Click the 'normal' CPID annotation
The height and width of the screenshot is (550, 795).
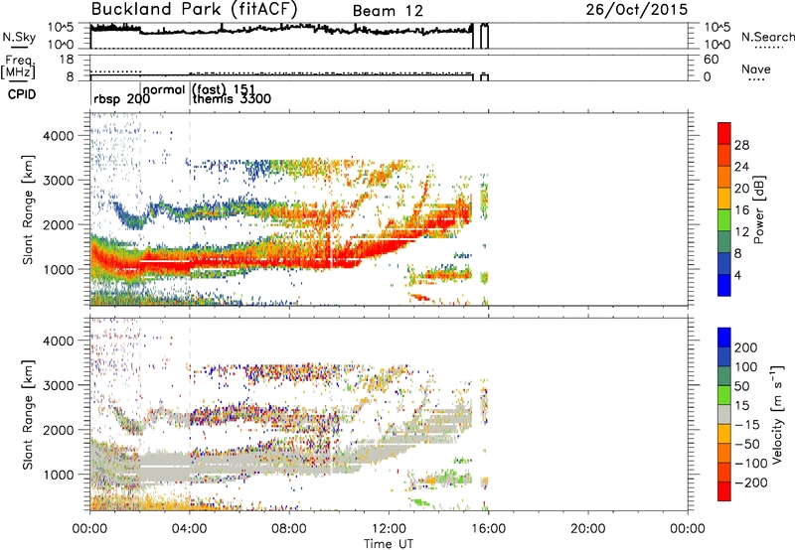(164, 90)
